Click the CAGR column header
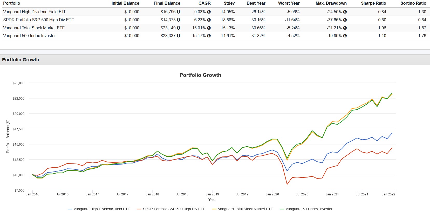 pyautogui.click(x=204, y=3)
